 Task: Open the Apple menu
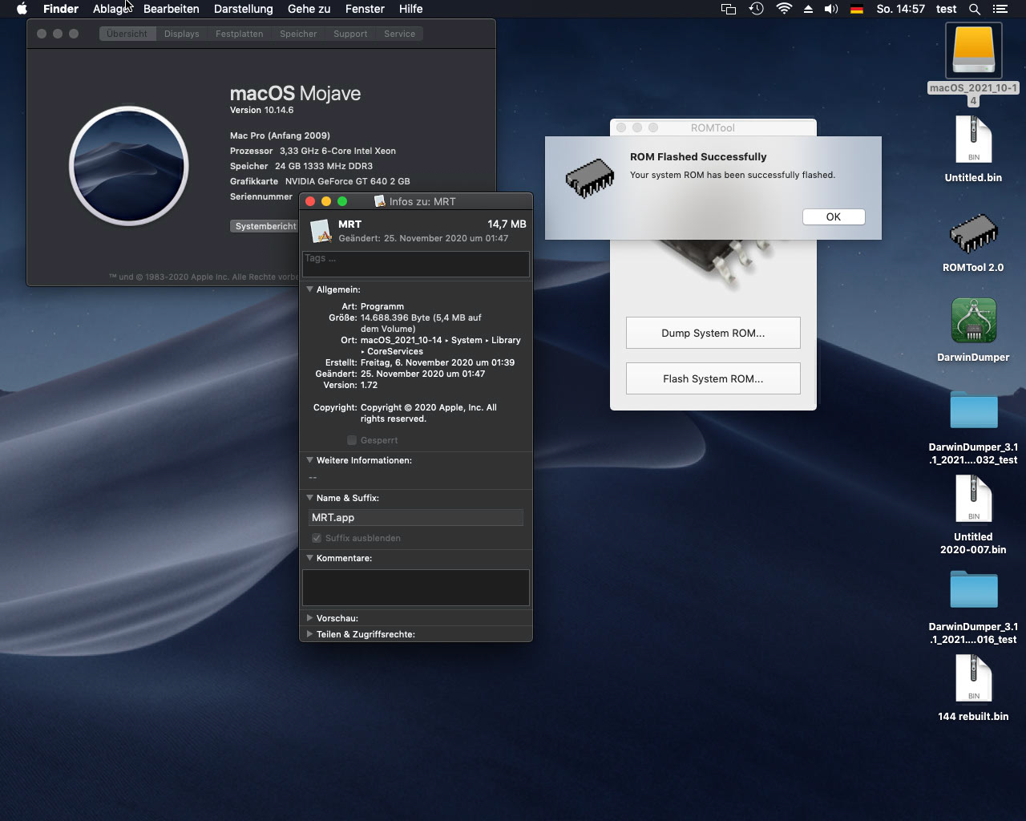[x=22, y=9]
